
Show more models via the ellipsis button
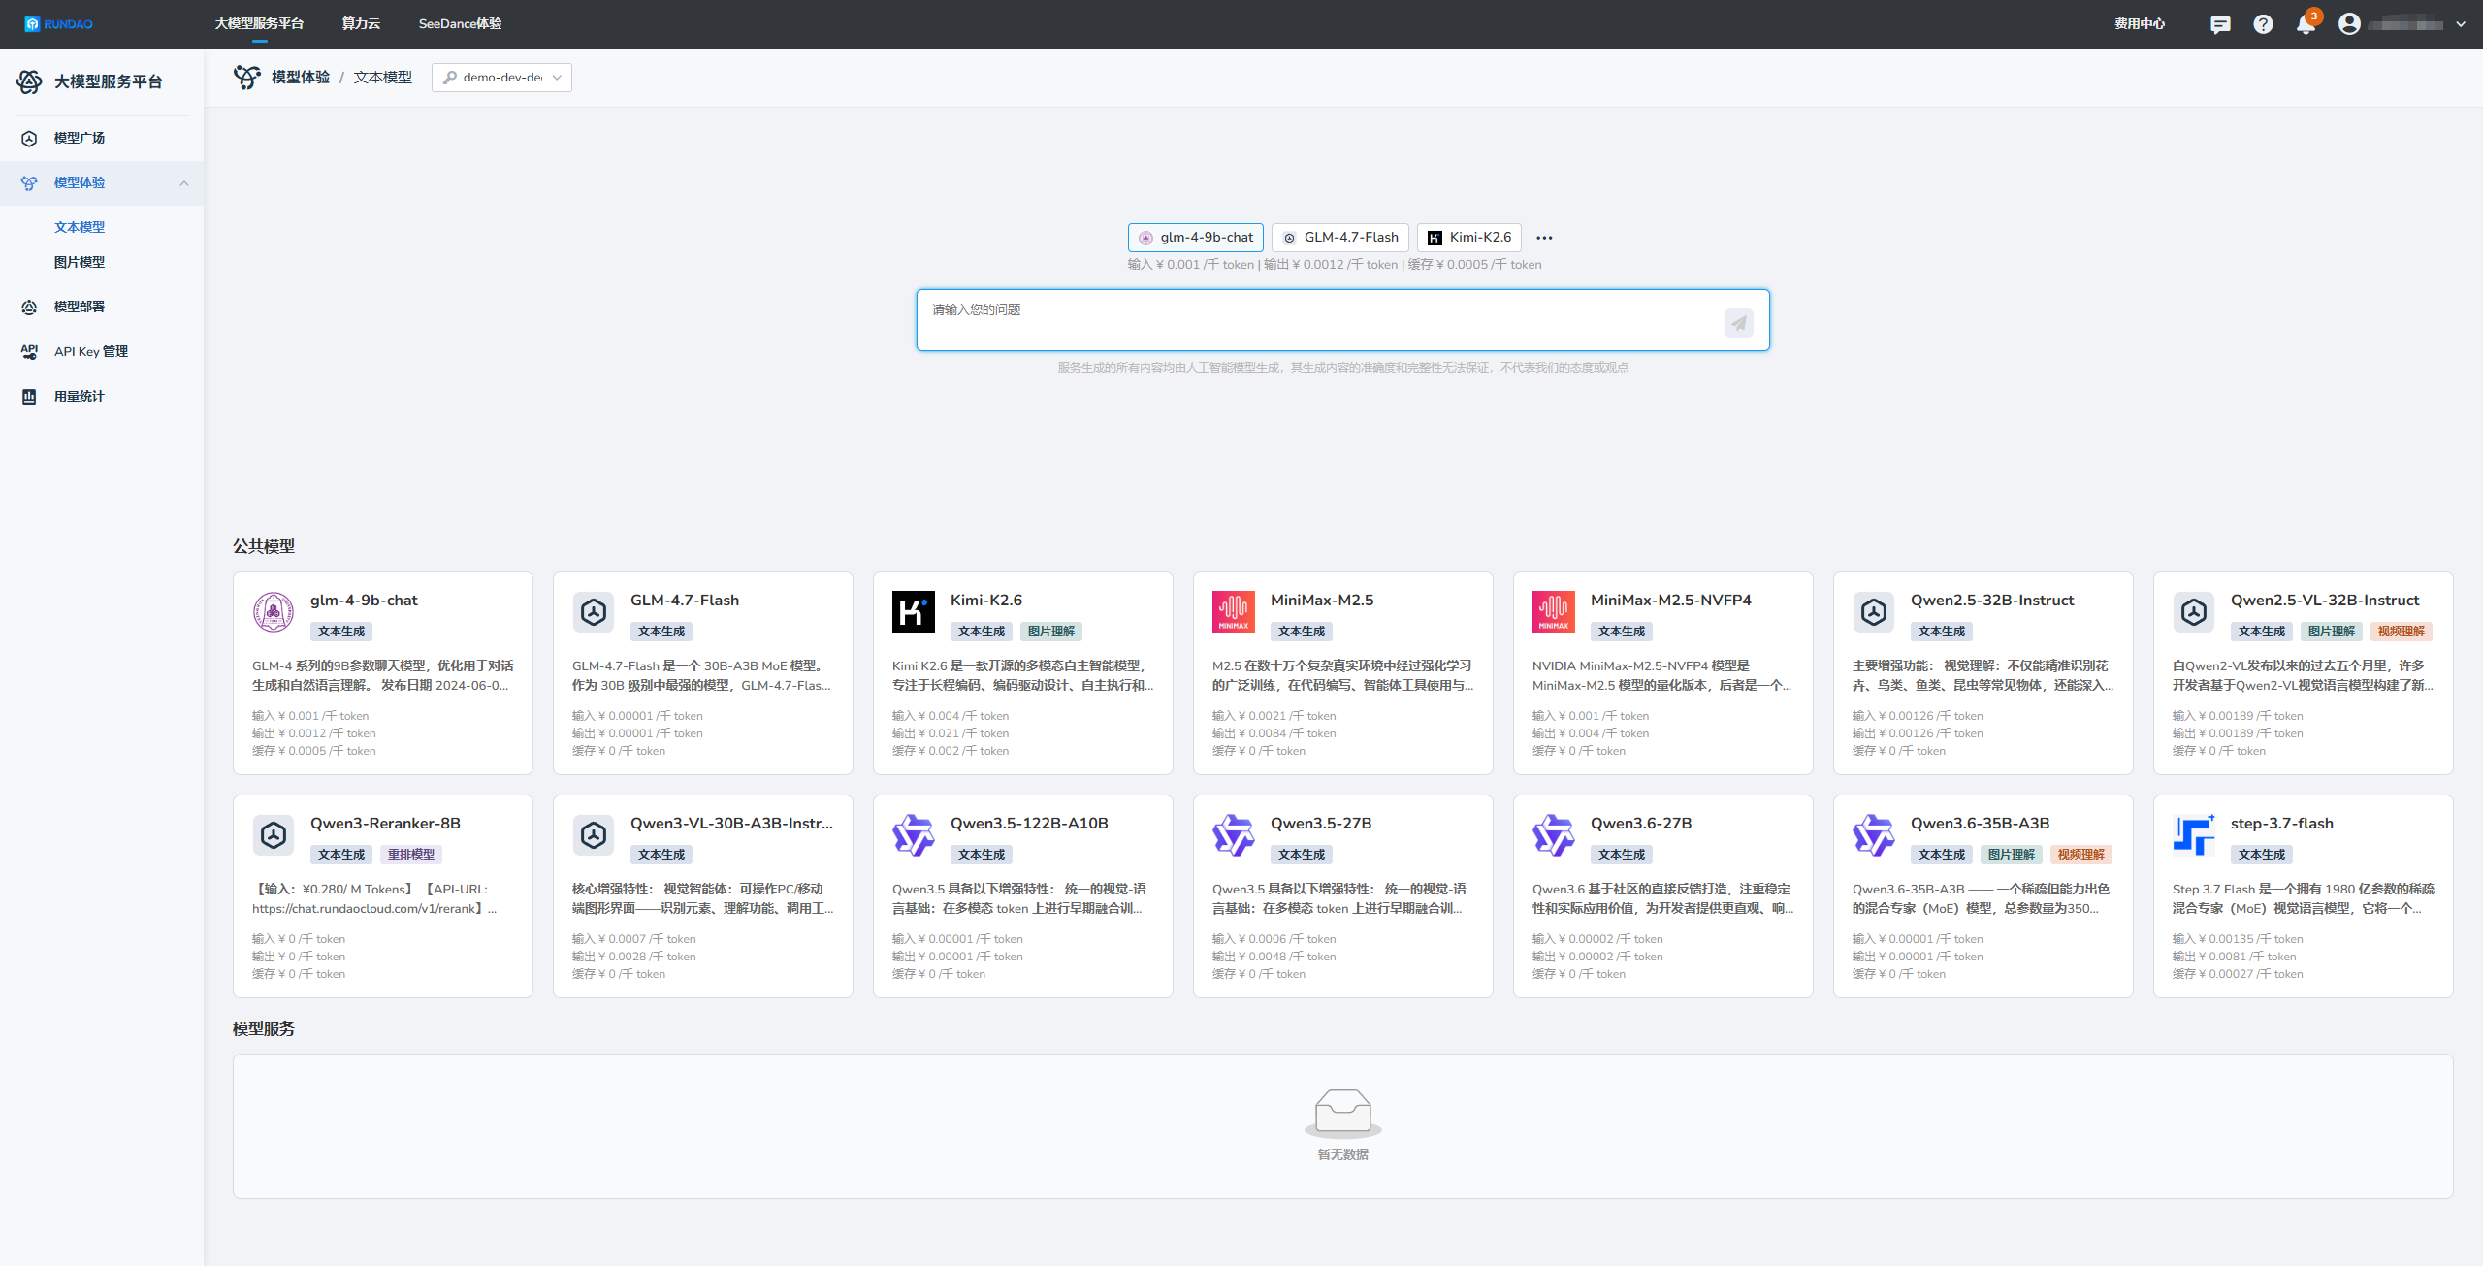[x=1544, y=238]
